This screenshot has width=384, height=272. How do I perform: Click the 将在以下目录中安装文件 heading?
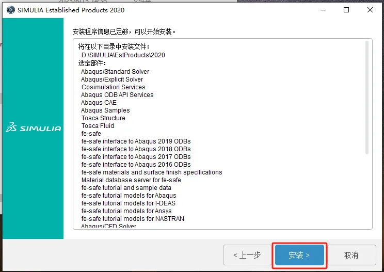pos(114,46)
